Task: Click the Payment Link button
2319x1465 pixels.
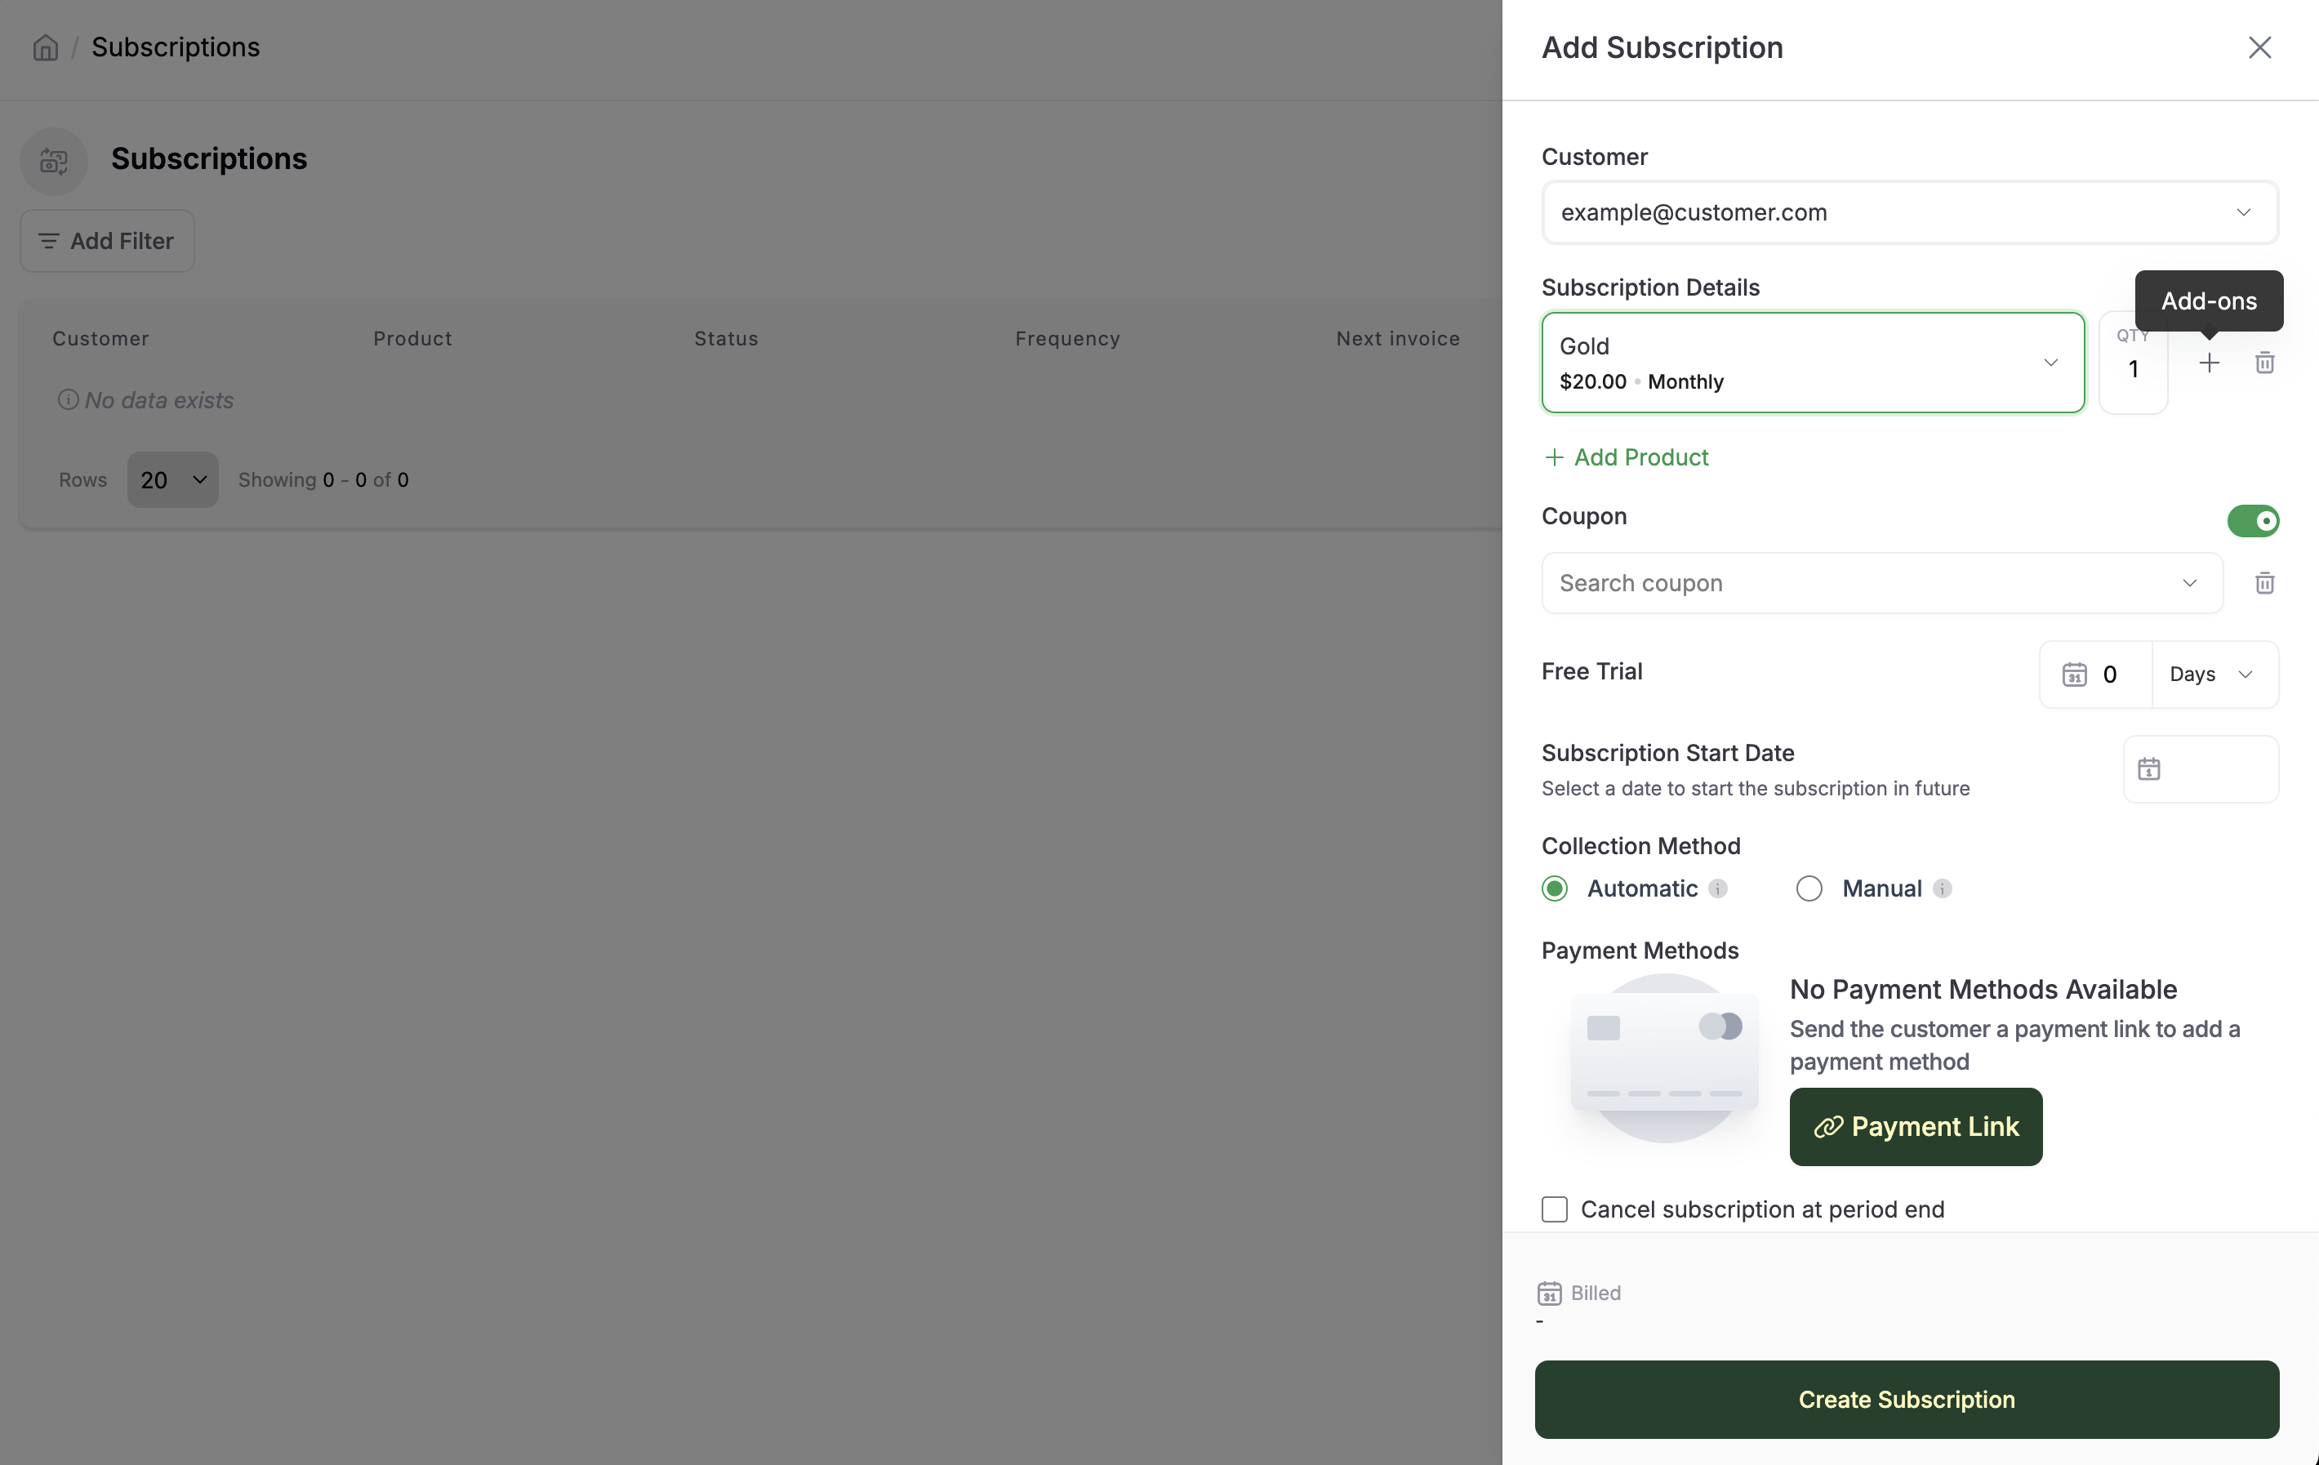Action: tap(1916, 1127)
